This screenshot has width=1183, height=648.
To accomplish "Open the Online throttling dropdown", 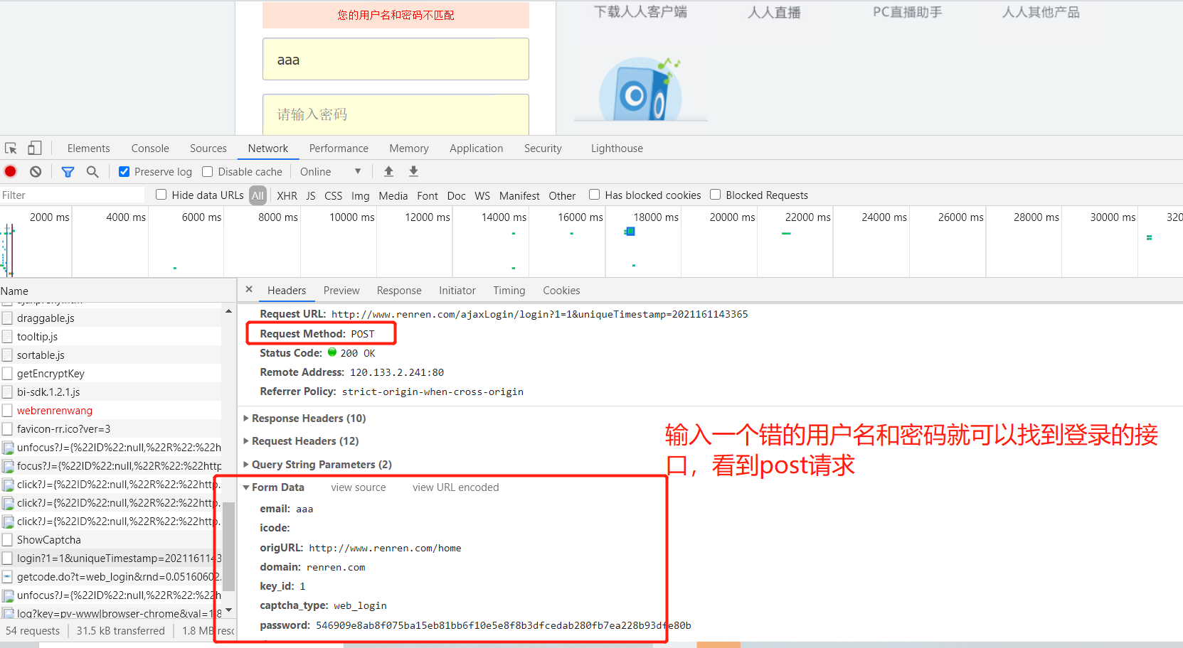I will pyautogui.click(x=331, y=171).
